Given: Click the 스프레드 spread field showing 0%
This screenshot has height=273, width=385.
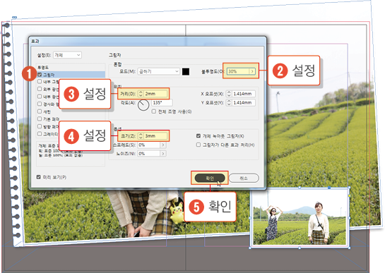Looking at the screenshot, I should click(x=149, y=145).
